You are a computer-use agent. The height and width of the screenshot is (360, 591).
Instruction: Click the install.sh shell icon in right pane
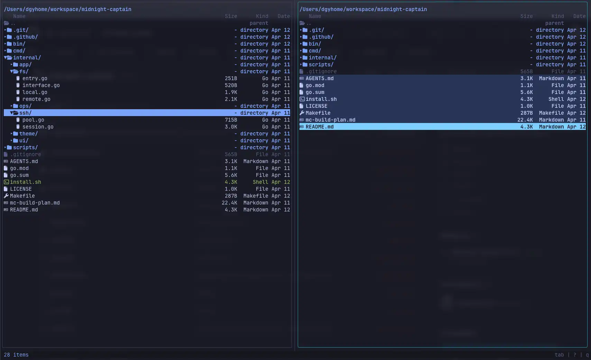302,99
